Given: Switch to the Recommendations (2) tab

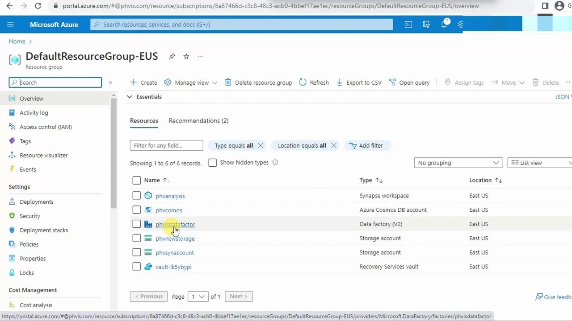Looking at the screenshot, I should (x=198, y=121).
